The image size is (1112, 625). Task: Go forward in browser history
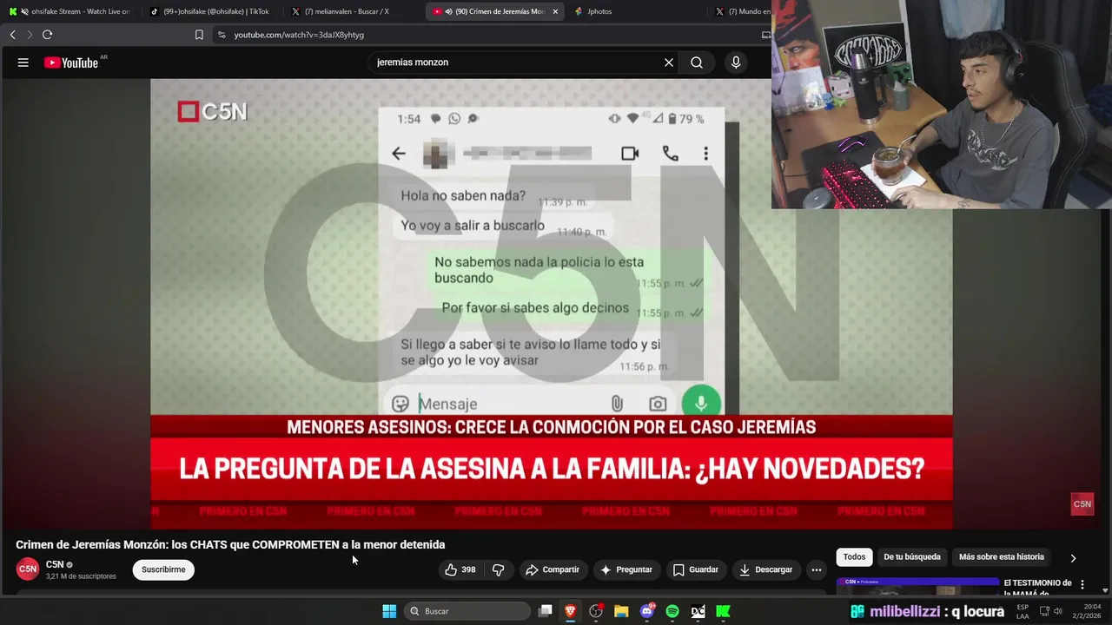click(30, 35)
